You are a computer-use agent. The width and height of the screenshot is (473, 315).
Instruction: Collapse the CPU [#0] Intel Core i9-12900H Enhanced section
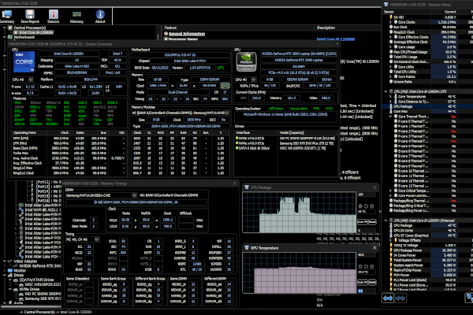(x=385, y=220)
